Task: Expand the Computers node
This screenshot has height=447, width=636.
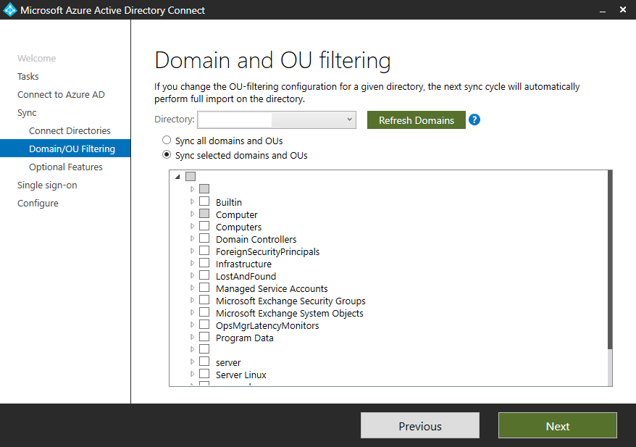Action: [x=192, y=226]
